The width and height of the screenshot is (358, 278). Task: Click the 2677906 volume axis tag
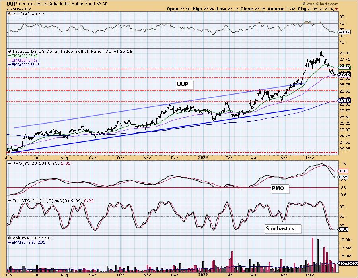click(347, 264)
